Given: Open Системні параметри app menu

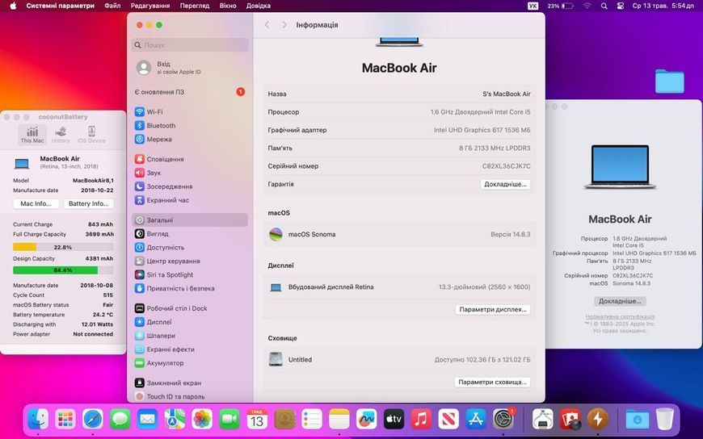Looking at the screenshot, I should point(61,6).
